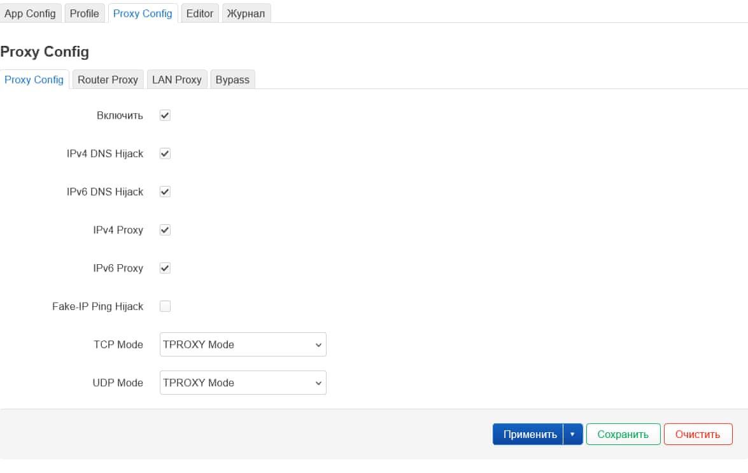Open the Bypass sub-tab
This screenshot has width=748, height=473.
tap(232, 80)
